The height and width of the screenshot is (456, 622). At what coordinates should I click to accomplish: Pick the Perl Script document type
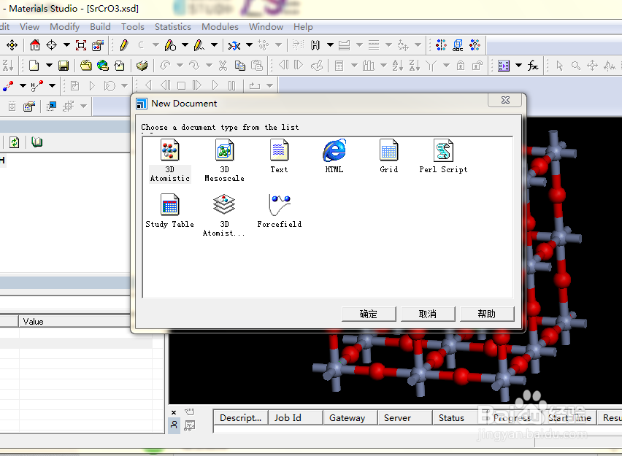(443, 156)
